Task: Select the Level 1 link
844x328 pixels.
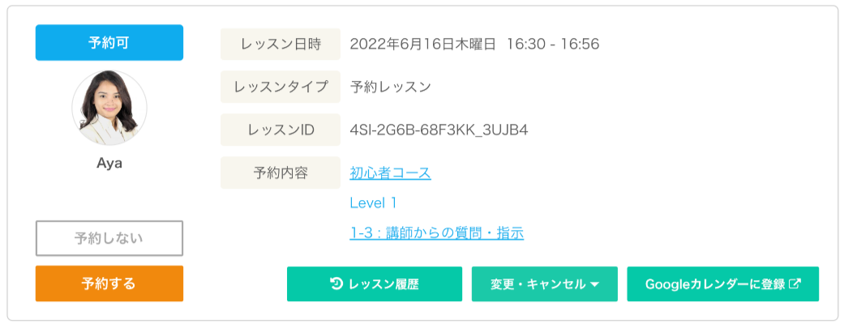Action: 373,202
